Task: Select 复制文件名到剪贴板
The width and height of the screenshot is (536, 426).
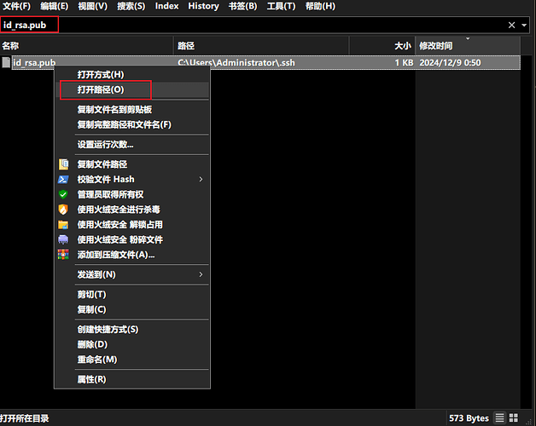Action: tap(132, 110)
